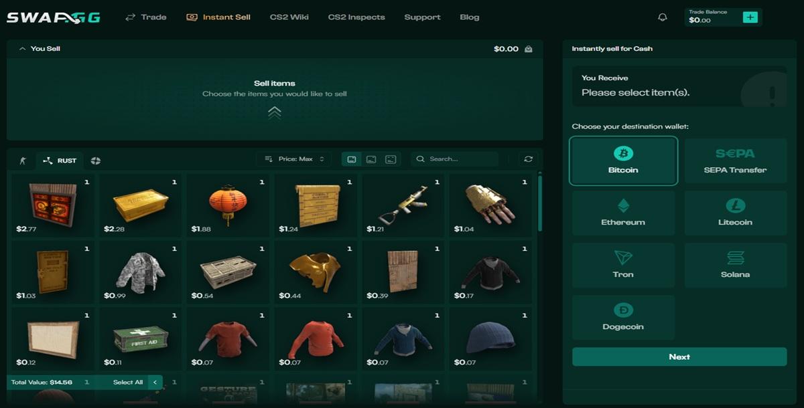Switch to the RUST inventory tab
Image resolution: width=804 pixels, height=408 pixels.
[x=60, y=161]
